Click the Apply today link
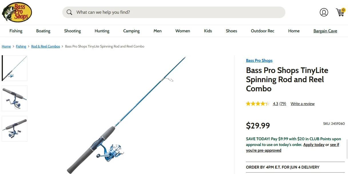Screen dimensions: 348x174 click(314, 145)
